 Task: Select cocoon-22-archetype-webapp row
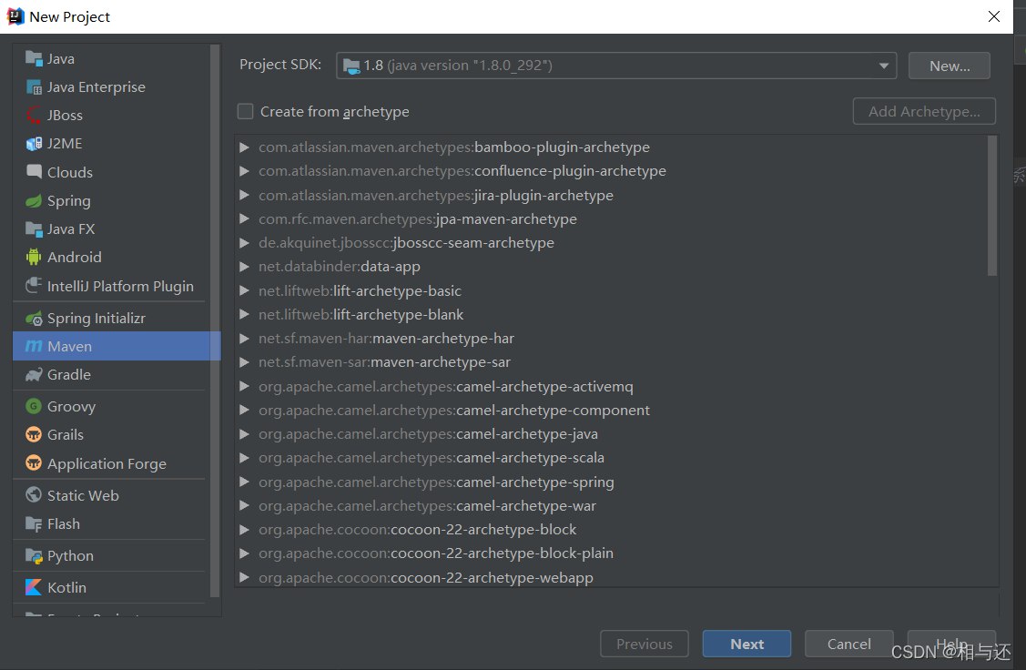click(x=612, y=577)
